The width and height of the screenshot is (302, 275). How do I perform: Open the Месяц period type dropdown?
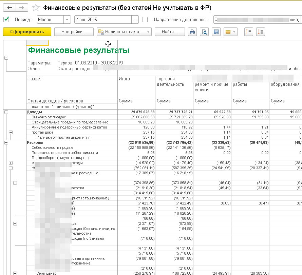click(67, 19)
